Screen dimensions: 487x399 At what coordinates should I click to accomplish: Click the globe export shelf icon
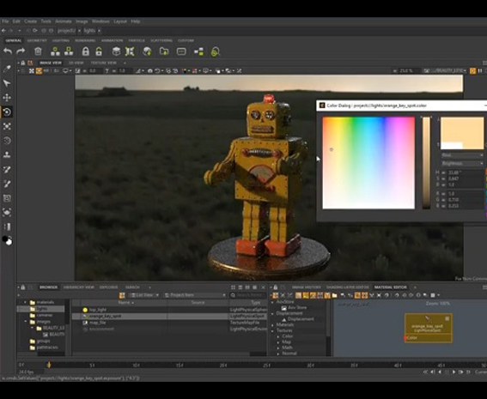pyautogui.click(x=147, y=51)
